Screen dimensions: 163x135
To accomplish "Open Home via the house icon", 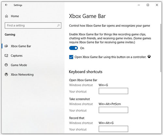I will (7, 16).
